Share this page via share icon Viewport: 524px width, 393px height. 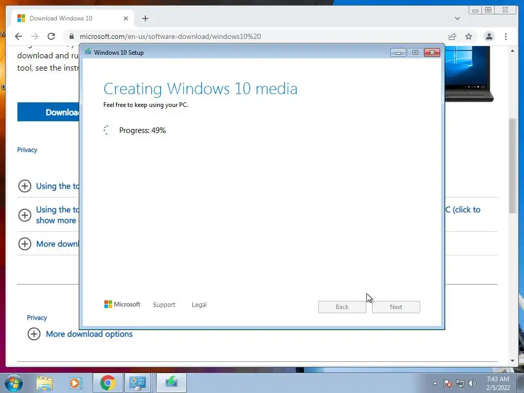click(452, 36)
